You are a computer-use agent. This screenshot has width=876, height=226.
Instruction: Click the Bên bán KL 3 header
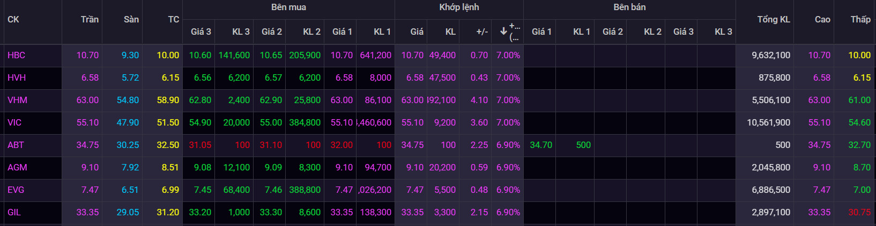coord(723,32)
